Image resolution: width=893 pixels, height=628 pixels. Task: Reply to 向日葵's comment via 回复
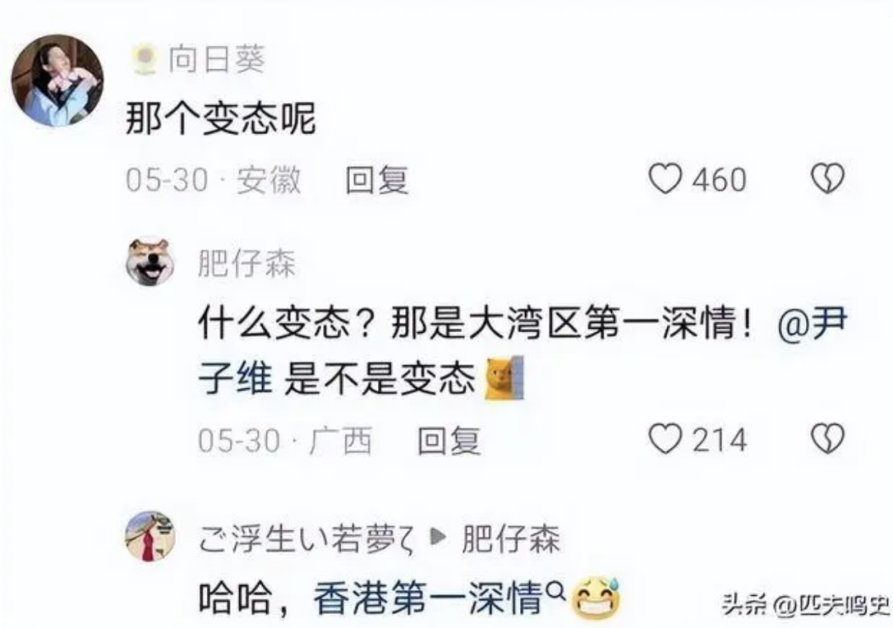tap(377, 180)
